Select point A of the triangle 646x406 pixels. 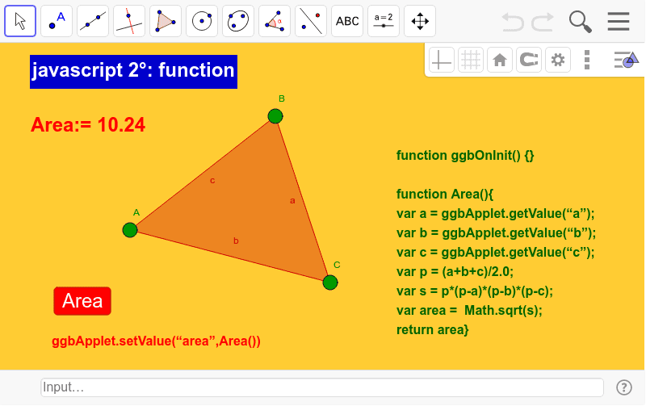(130, 230)
